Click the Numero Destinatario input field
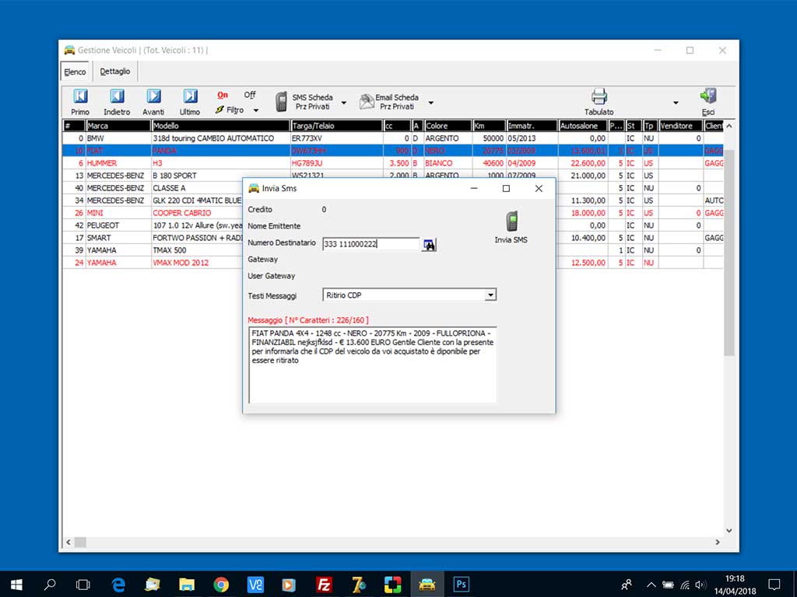Screen dimensions: 797x597 click(371, 244)
